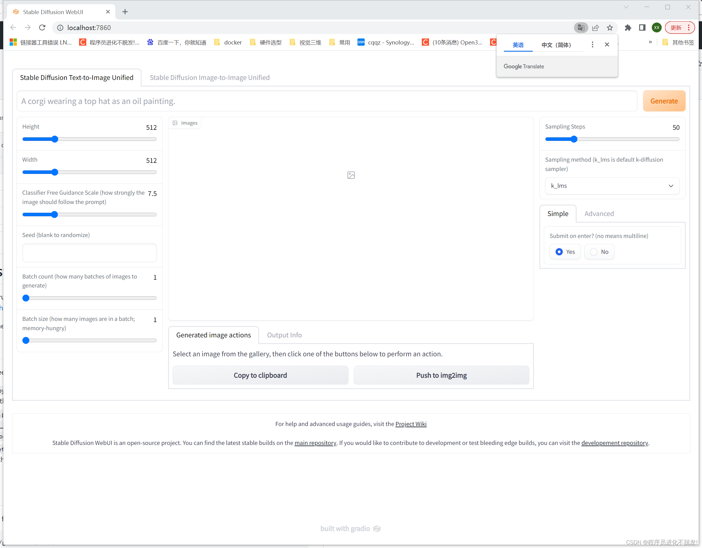Viewport: 702px width, 548px height.
Task: Open a new browser tab
Action: click(x=125, y=12)
